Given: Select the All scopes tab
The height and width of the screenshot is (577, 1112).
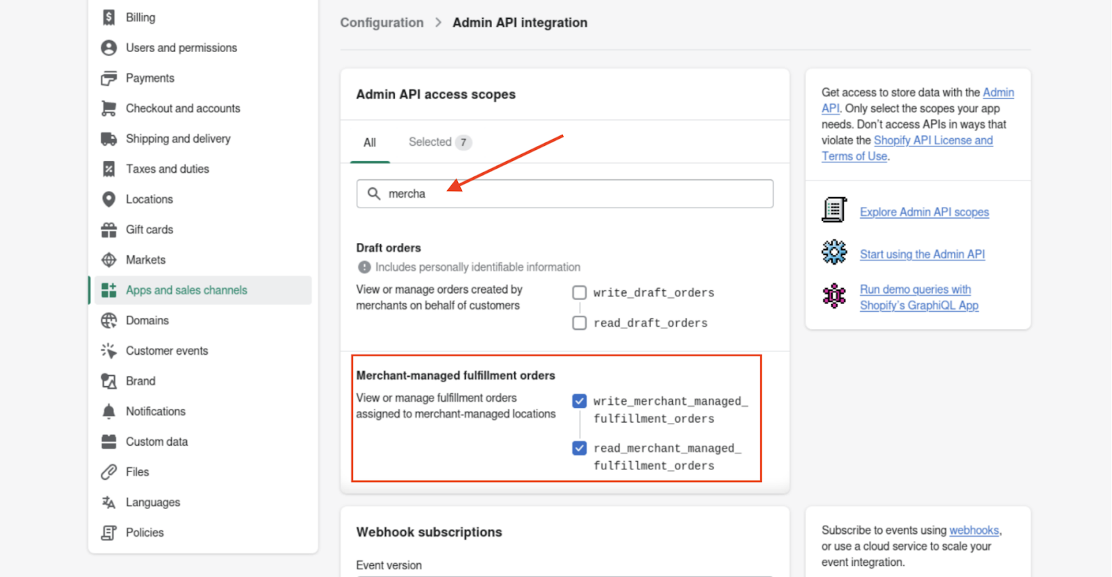Looking at the screenshot, I should 370,142.
